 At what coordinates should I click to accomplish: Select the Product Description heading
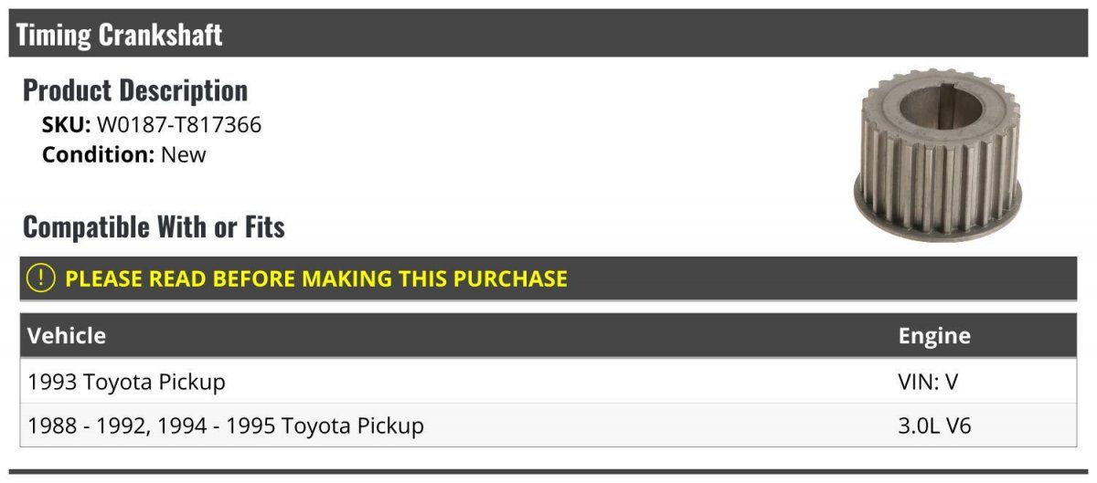(135, 90)
